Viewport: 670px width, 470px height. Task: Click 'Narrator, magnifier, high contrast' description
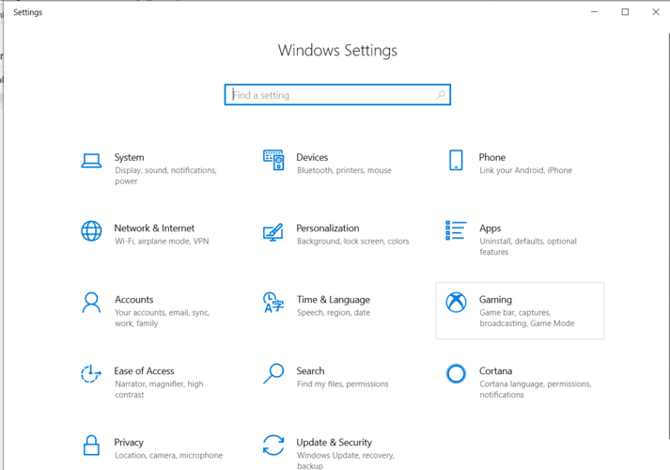(x=159, y=389)
